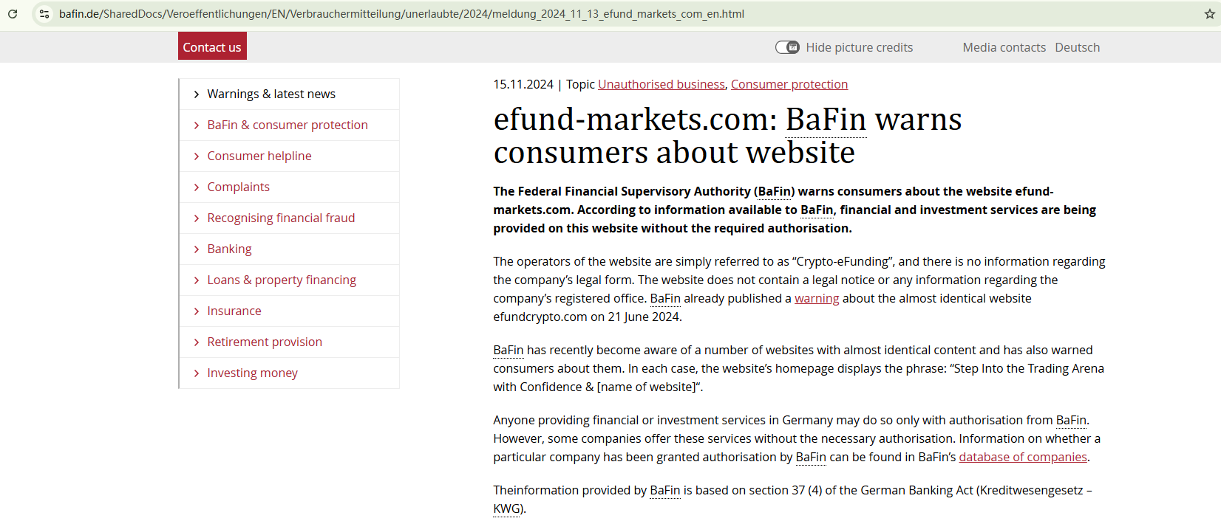Open the database of companies link
The width and height of the screenshot is (1221, 521).
tap(1023, 457)
